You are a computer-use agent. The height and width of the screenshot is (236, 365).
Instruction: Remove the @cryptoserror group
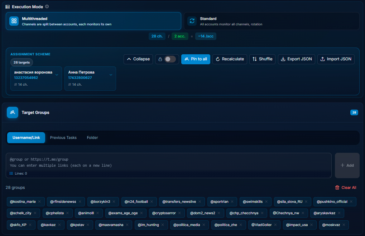click(x=179, y=213)
